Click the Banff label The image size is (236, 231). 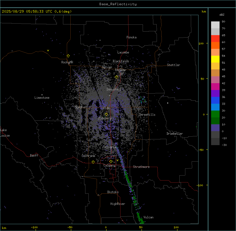tap(34, 156)
